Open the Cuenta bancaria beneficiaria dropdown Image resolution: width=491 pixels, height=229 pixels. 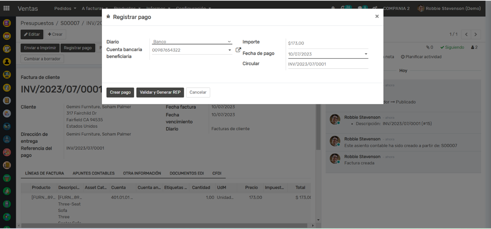click(192, 50)
